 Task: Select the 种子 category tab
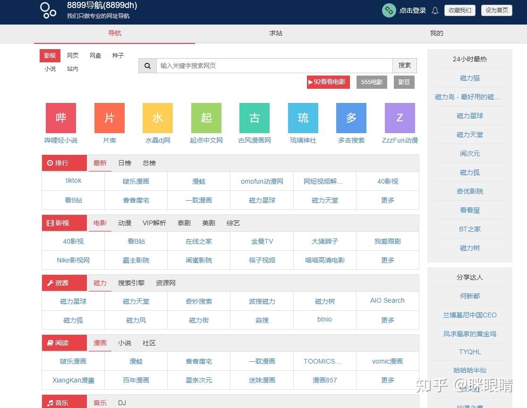[118, 55]
